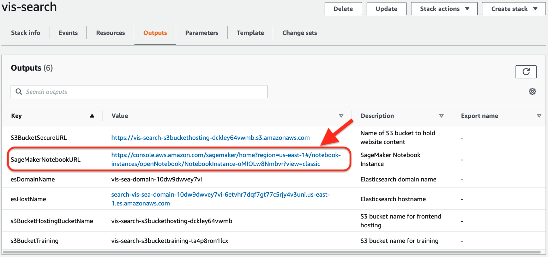Switch to the Events tab

(x=68, y=33)
